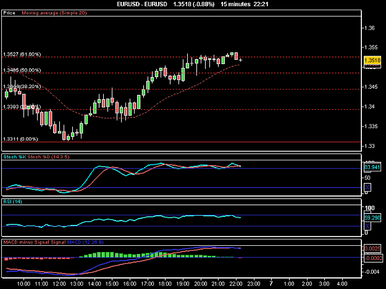Select the Price panel label

pyautogui.click(x=9, y=13)
